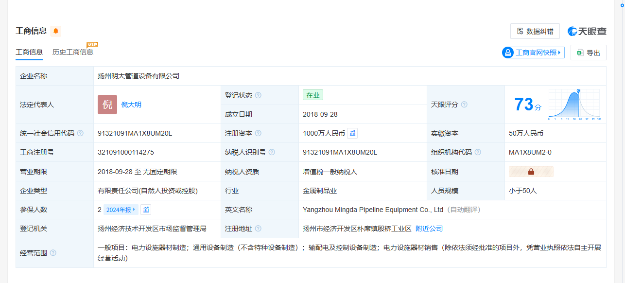Expand the 2024年报 dropdown tag
The width and height of the screenshot is (625, 283).
point(121,210)
